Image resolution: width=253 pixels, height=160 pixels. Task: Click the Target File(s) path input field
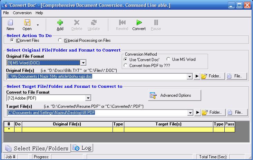97,113
